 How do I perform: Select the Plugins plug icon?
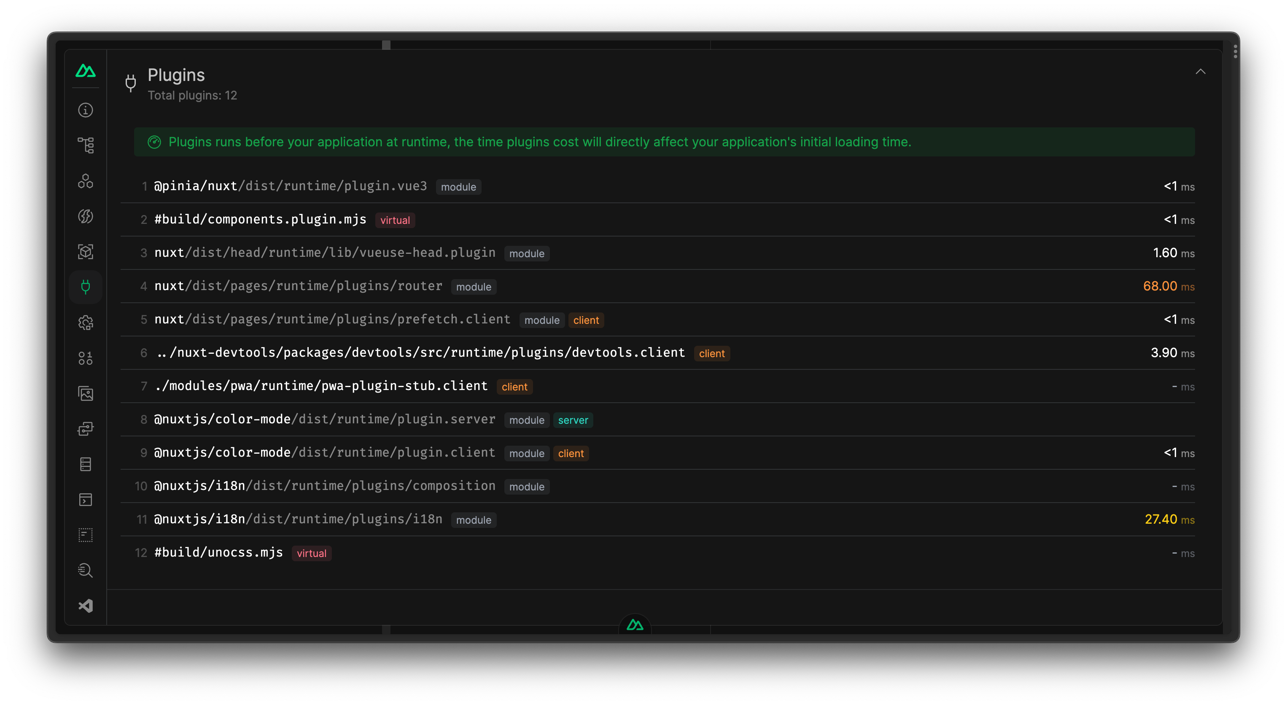86,286
